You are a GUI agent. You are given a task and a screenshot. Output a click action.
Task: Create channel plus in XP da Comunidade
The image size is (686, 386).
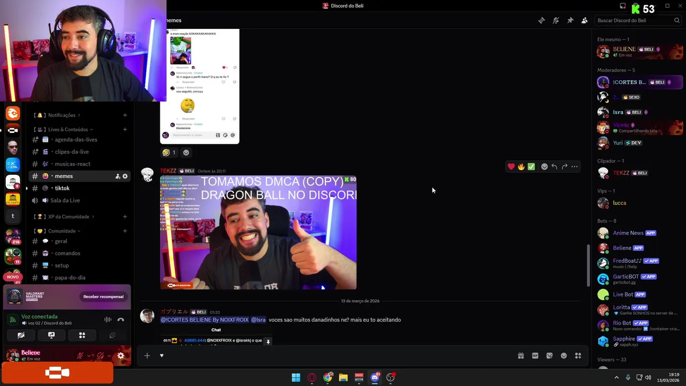click(125, 217)
